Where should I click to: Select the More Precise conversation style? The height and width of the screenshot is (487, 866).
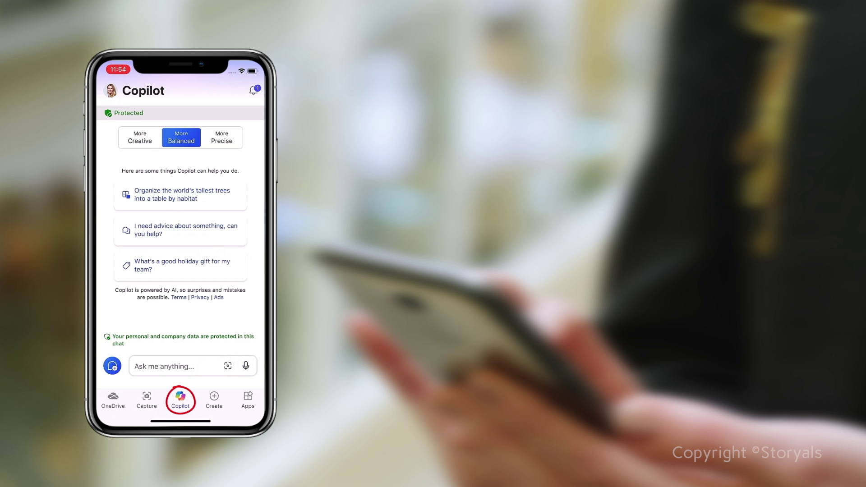point(221,138)
